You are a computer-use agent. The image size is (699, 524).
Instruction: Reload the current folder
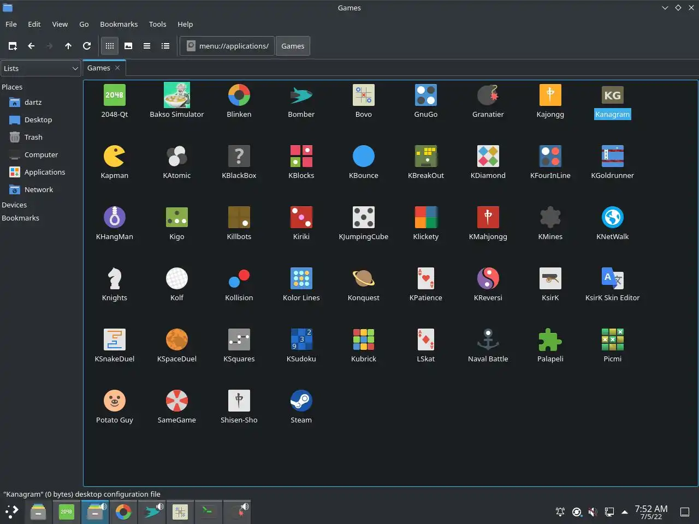click(87, 46)
